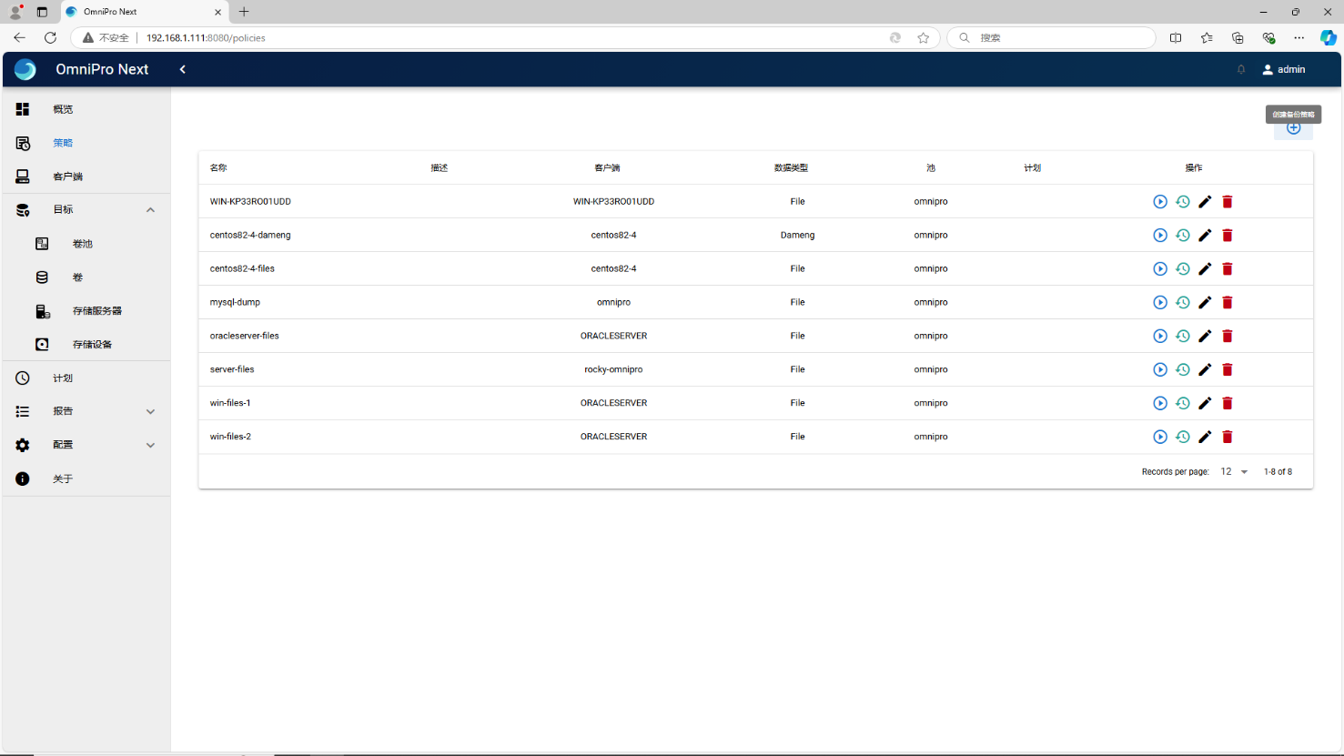Image resolution: width=1344 pixels, height=756 pixels.
Task: Edit the mysql-dump policy
Action: [1205, 303]
